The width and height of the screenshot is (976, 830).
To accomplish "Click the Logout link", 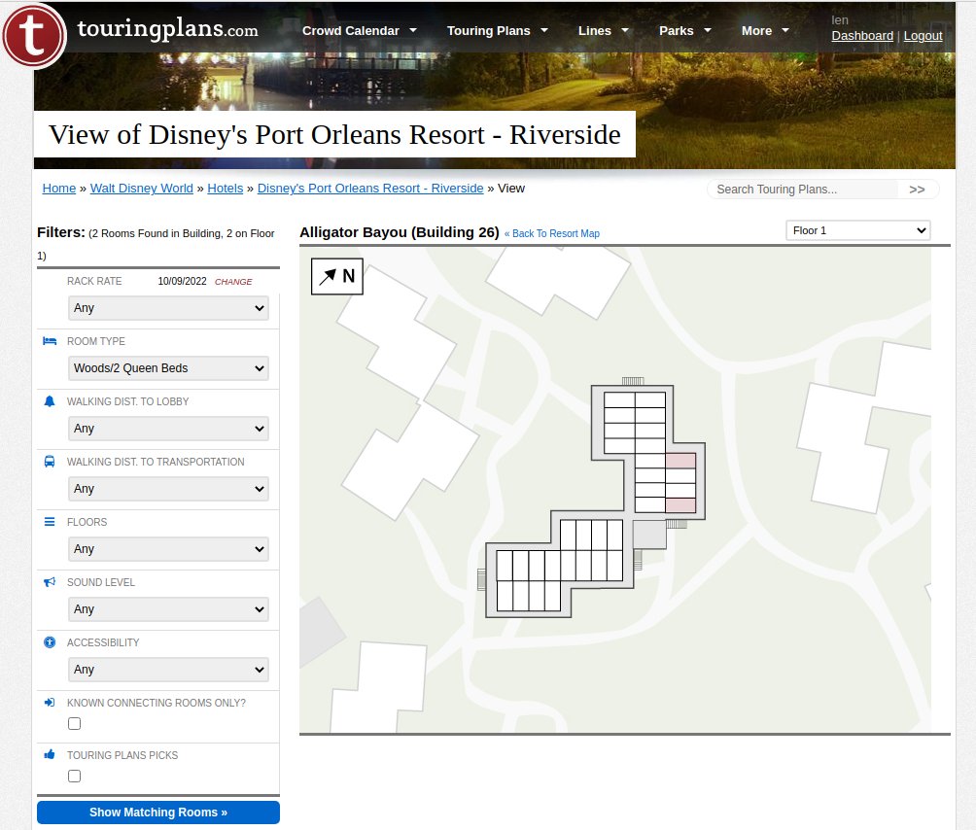I will tap(924, 35).
